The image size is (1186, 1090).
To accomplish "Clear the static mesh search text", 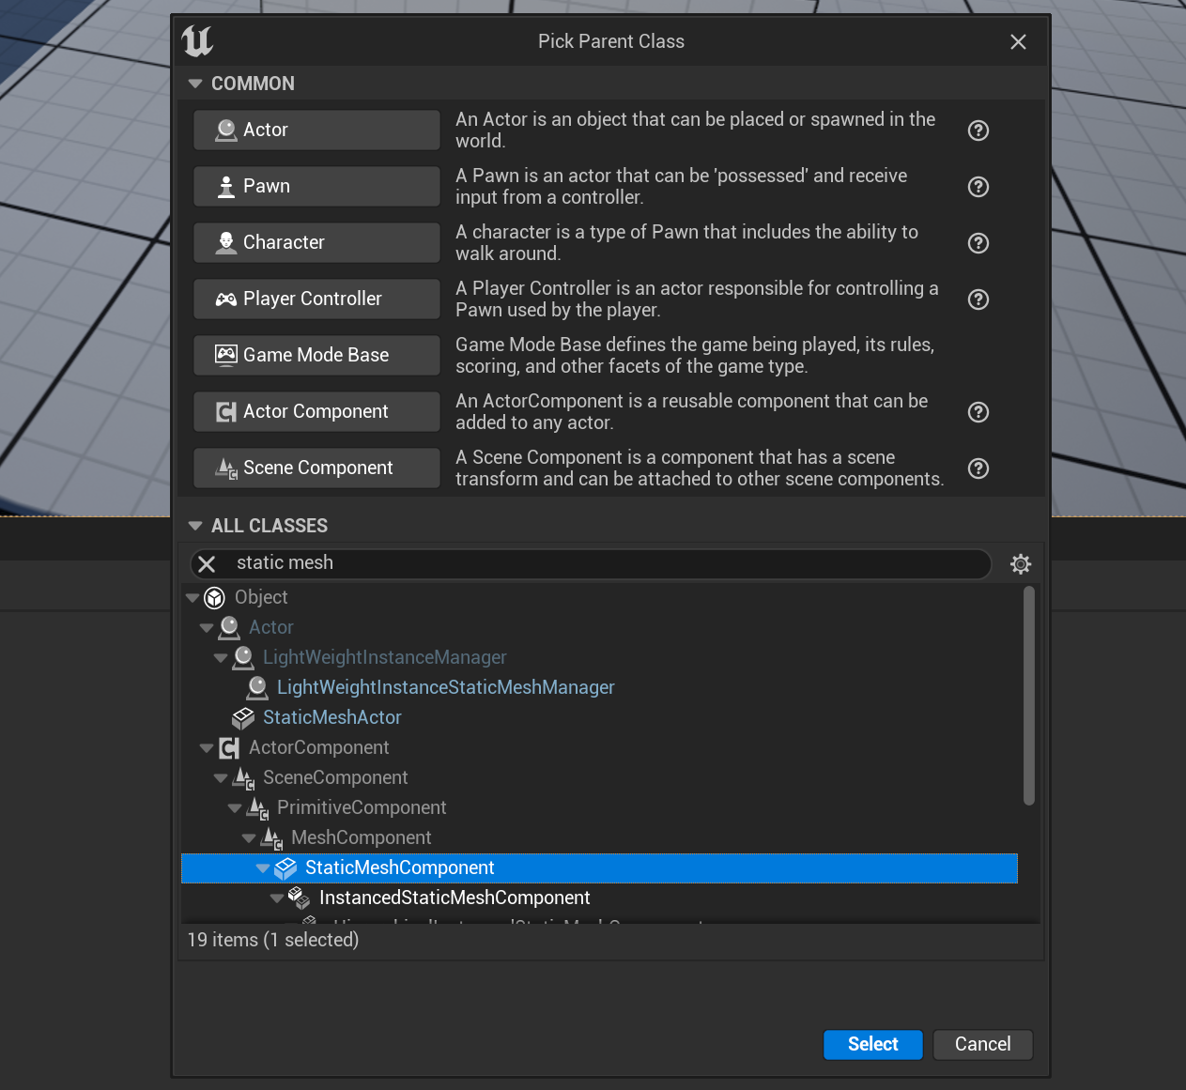I will coord(208,563).
